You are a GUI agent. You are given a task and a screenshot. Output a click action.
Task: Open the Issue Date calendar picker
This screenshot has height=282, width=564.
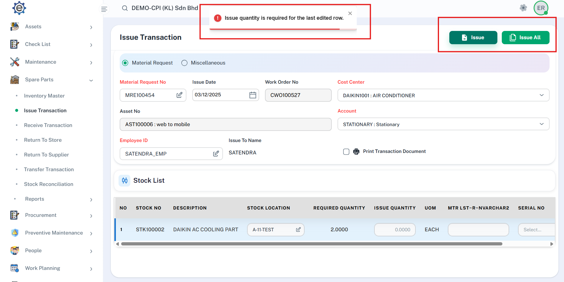pos(253,95)
